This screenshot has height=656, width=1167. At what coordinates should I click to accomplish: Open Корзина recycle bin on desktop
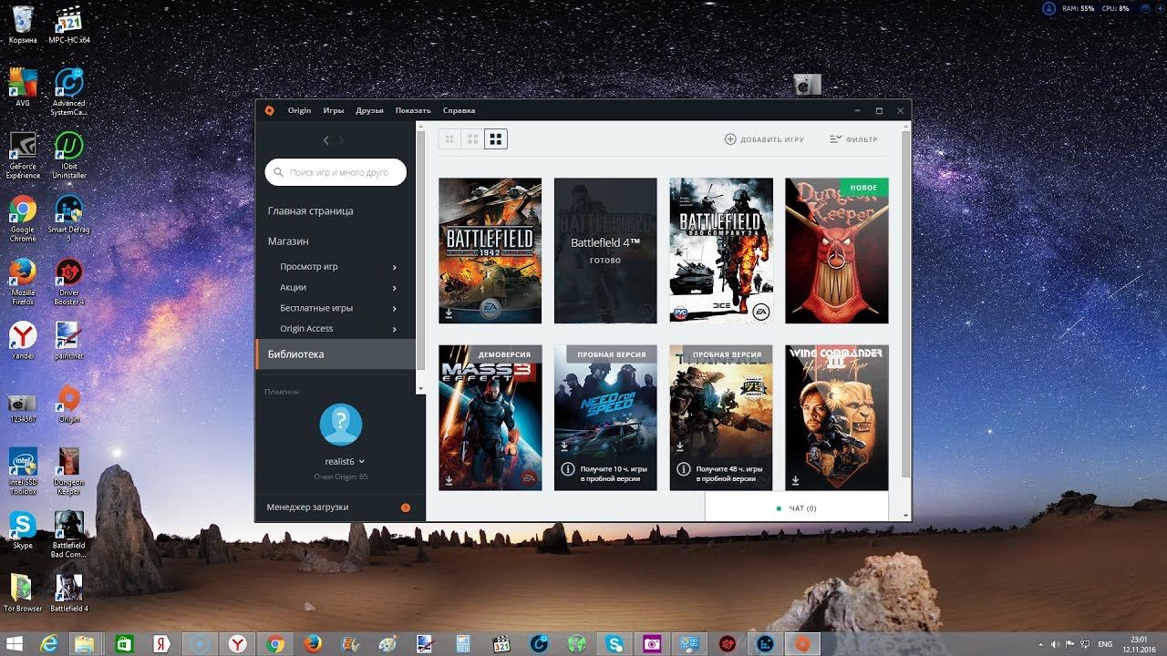click(x=23, y=25)
